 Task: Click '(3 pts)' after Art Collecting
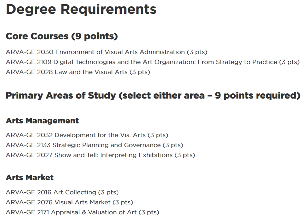(108, 192)
